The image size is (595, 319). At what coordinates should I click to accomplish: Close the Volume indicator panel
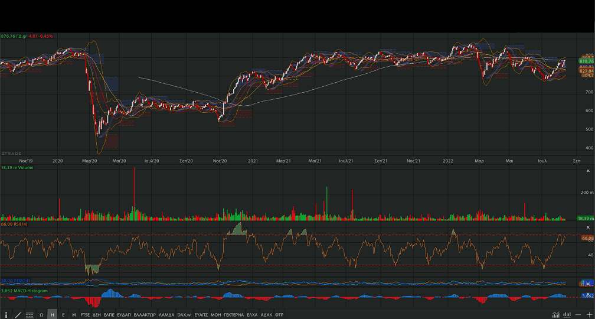point(587,171)
